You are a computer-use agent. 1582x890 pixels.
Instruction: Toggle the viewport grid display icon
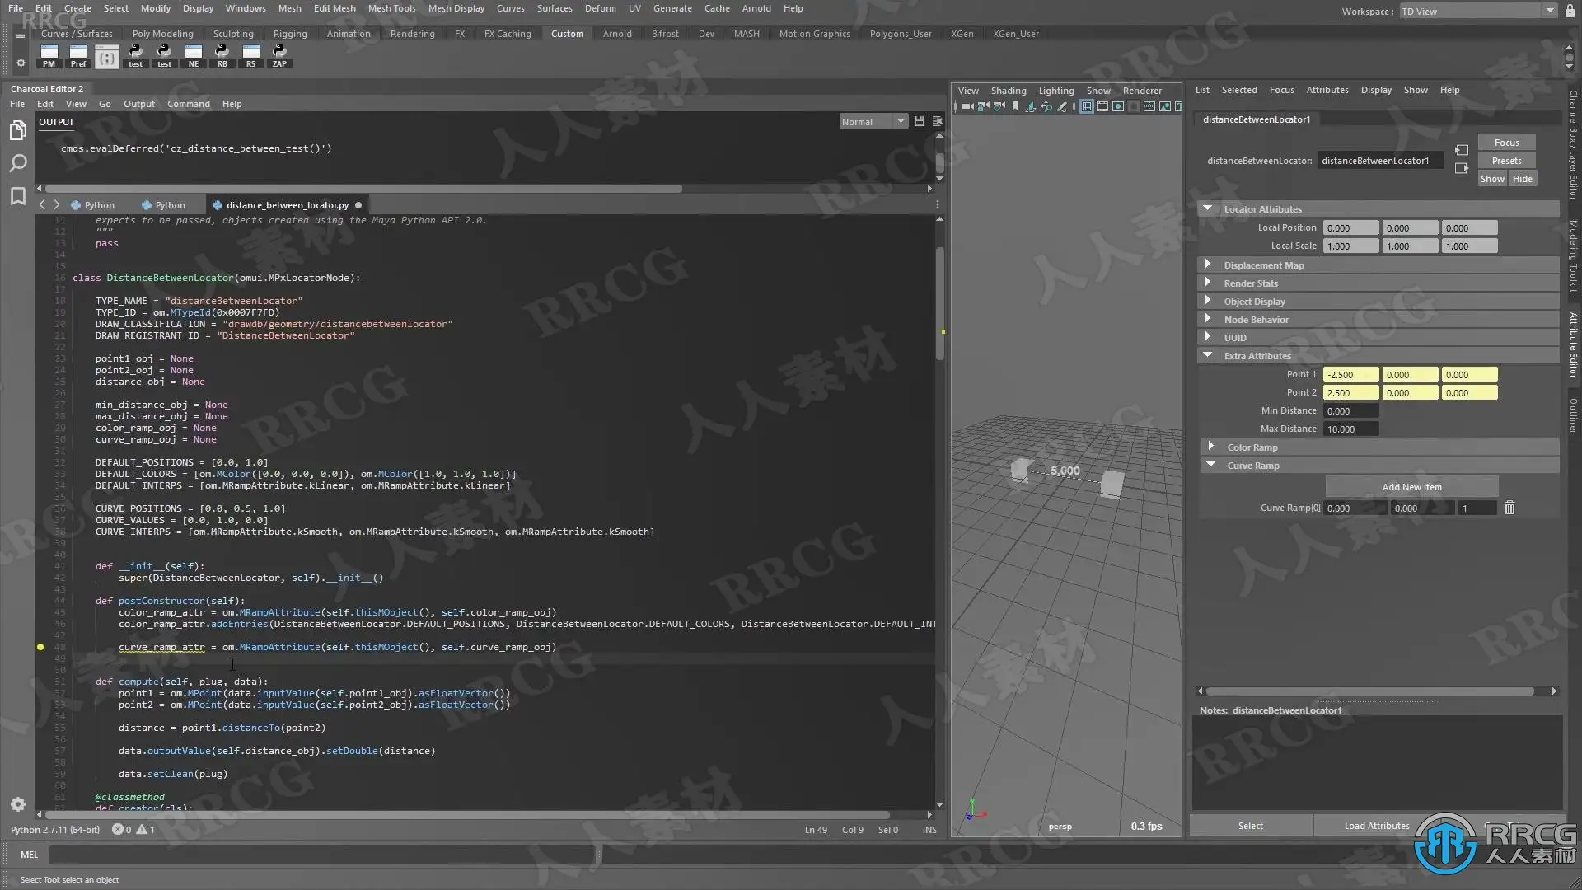pos(1087,106)
